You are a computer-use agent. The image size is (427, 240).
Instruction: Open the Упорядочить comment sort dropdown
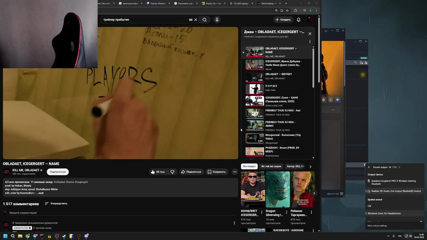tap(56, 203)
